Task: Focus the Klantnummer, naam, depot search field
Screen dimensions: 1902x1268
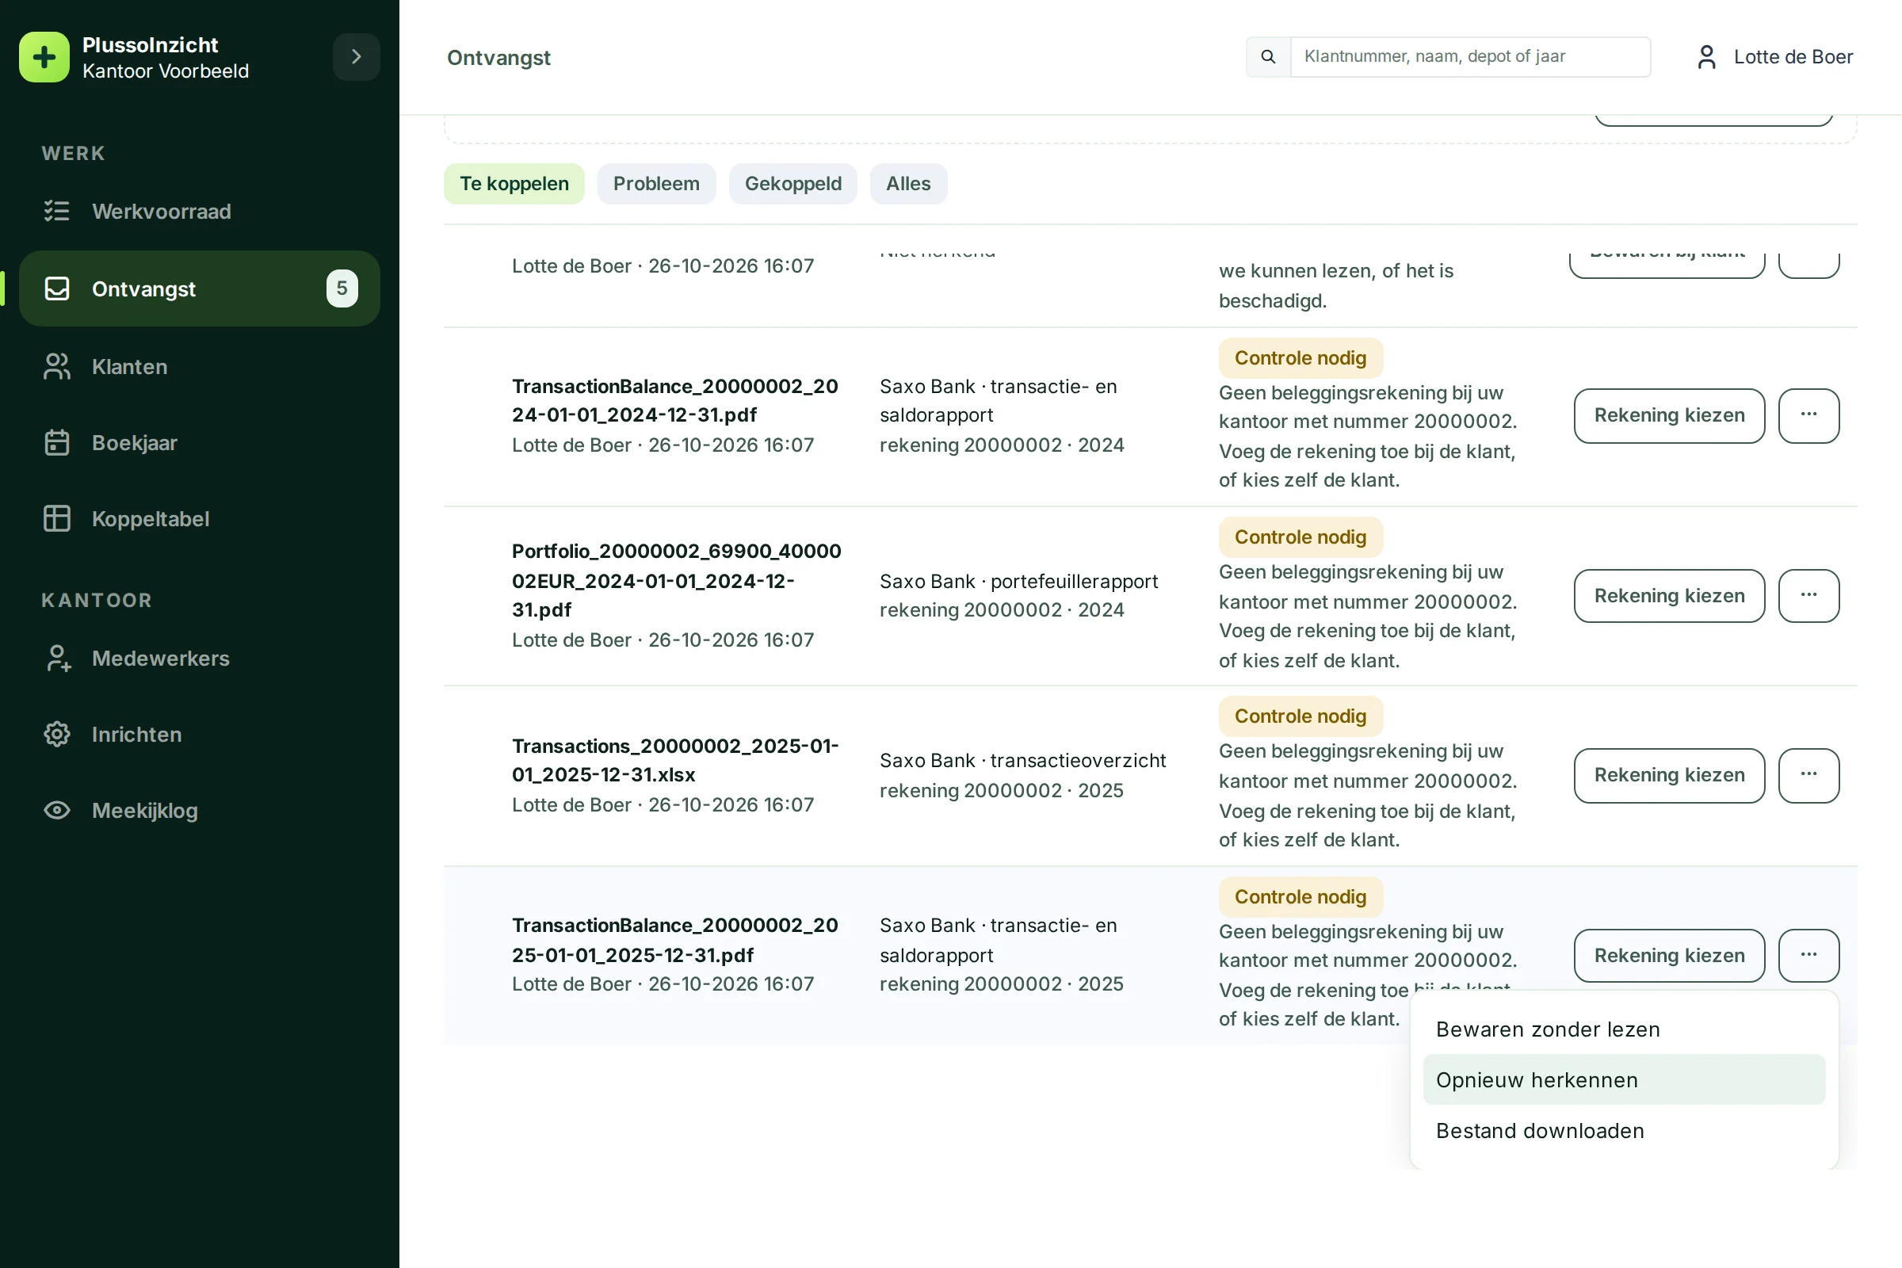Action: (1470, 56)
